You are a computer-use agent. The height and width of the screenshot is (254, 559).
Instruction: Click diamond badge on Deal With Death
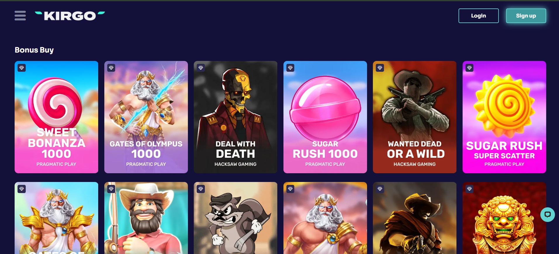tap(201, 68)
